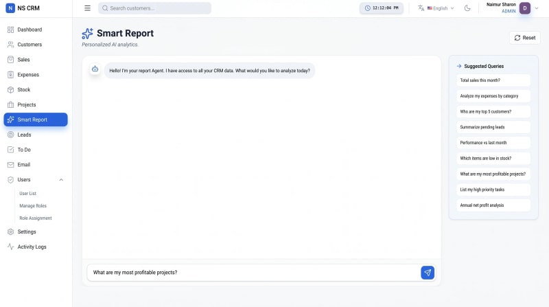Click the Settings gear icon
This screenshot has width=549, height=307.
pyautogui.click(x=10, y=231)
